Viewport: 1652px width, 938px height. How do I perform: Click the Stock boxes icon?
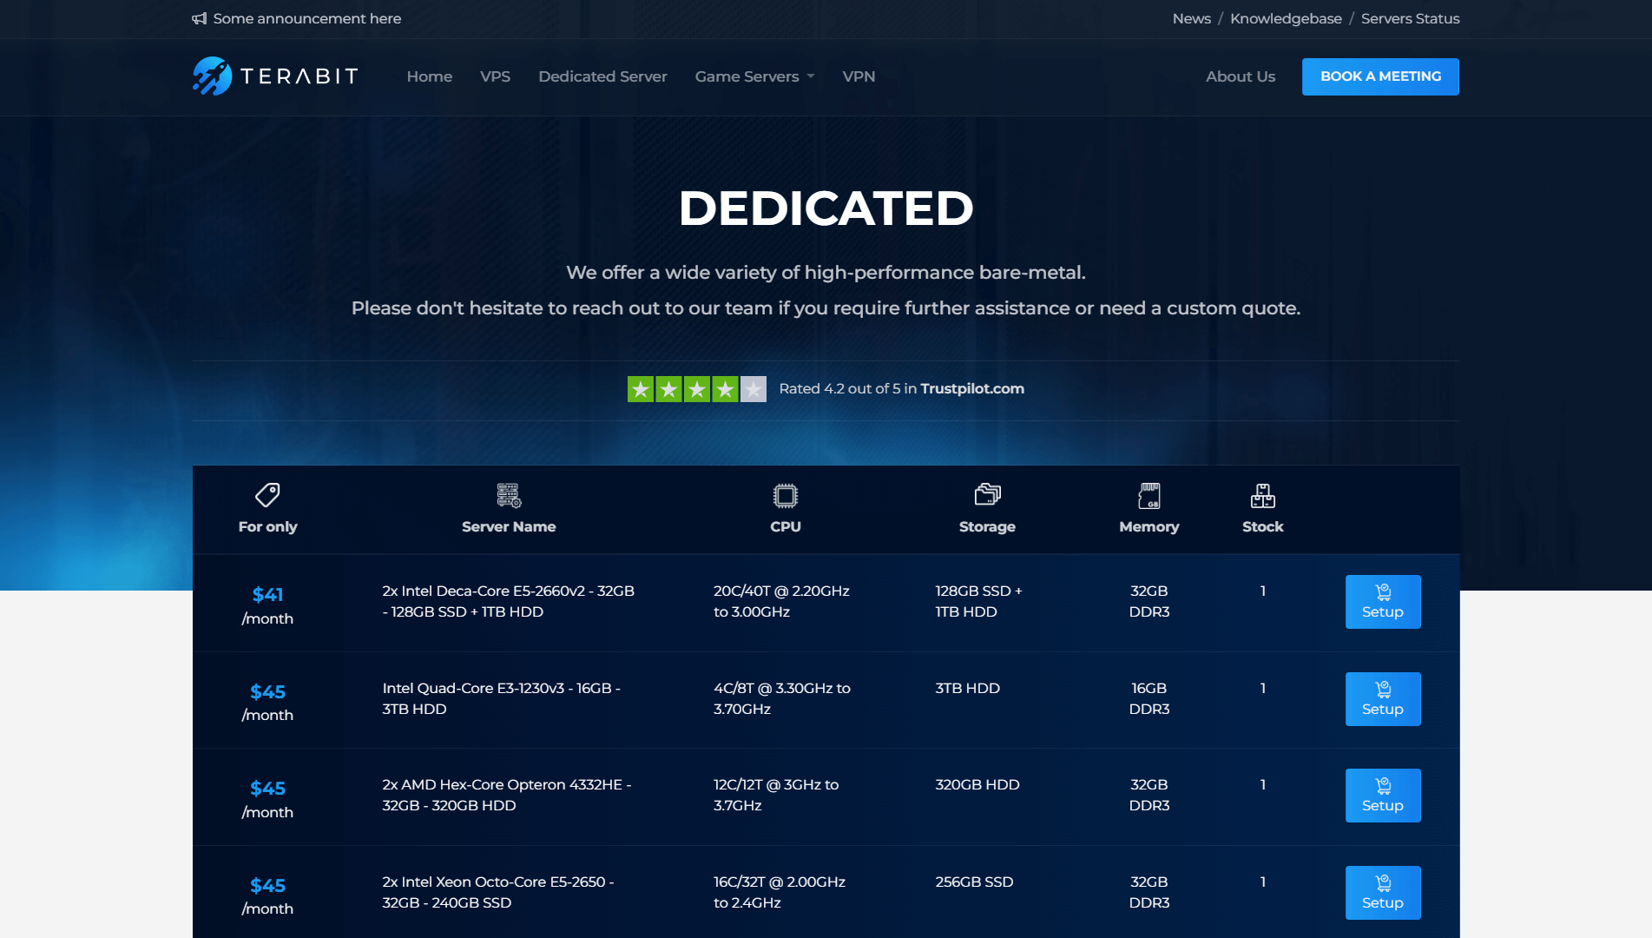click(x=1262, y=495)
